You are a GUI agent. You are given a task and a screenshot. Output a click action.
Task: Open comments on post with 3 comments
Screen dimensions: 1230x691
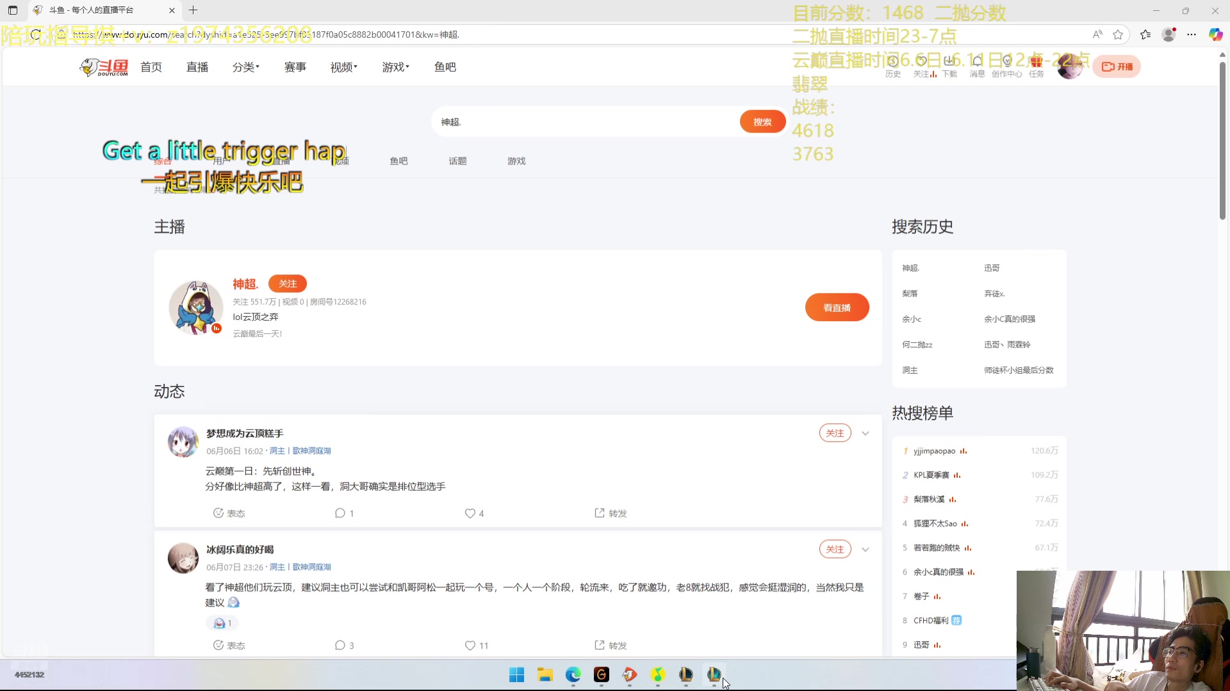[x=345, y=646]
